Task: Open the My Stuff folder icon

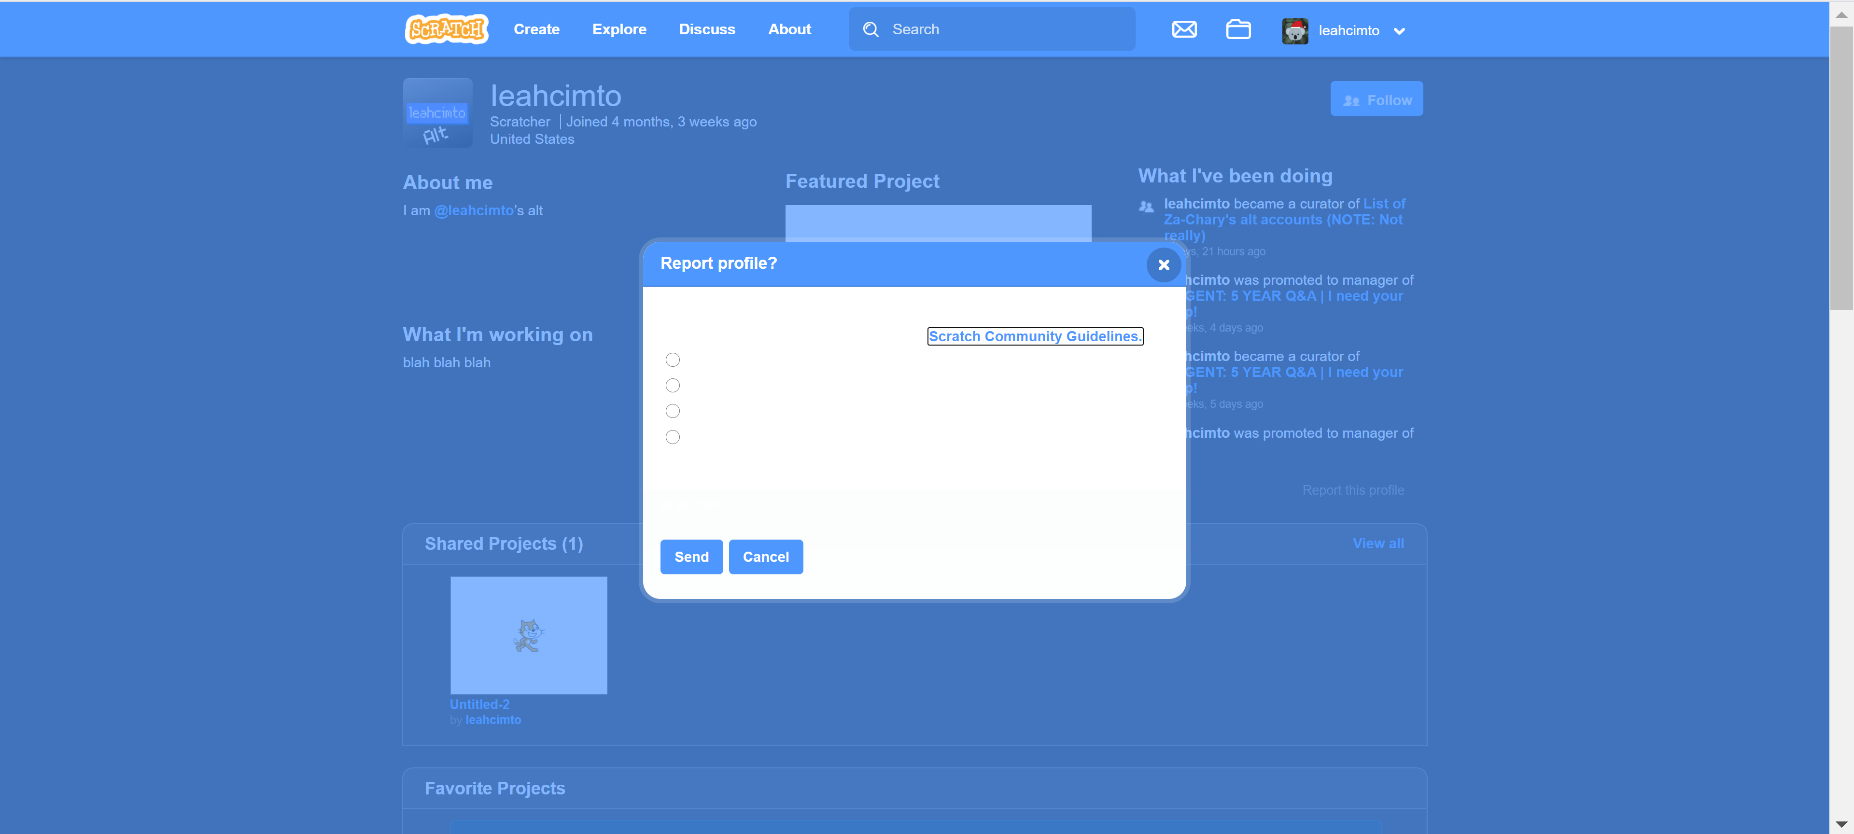Action: pos(1238,29)
